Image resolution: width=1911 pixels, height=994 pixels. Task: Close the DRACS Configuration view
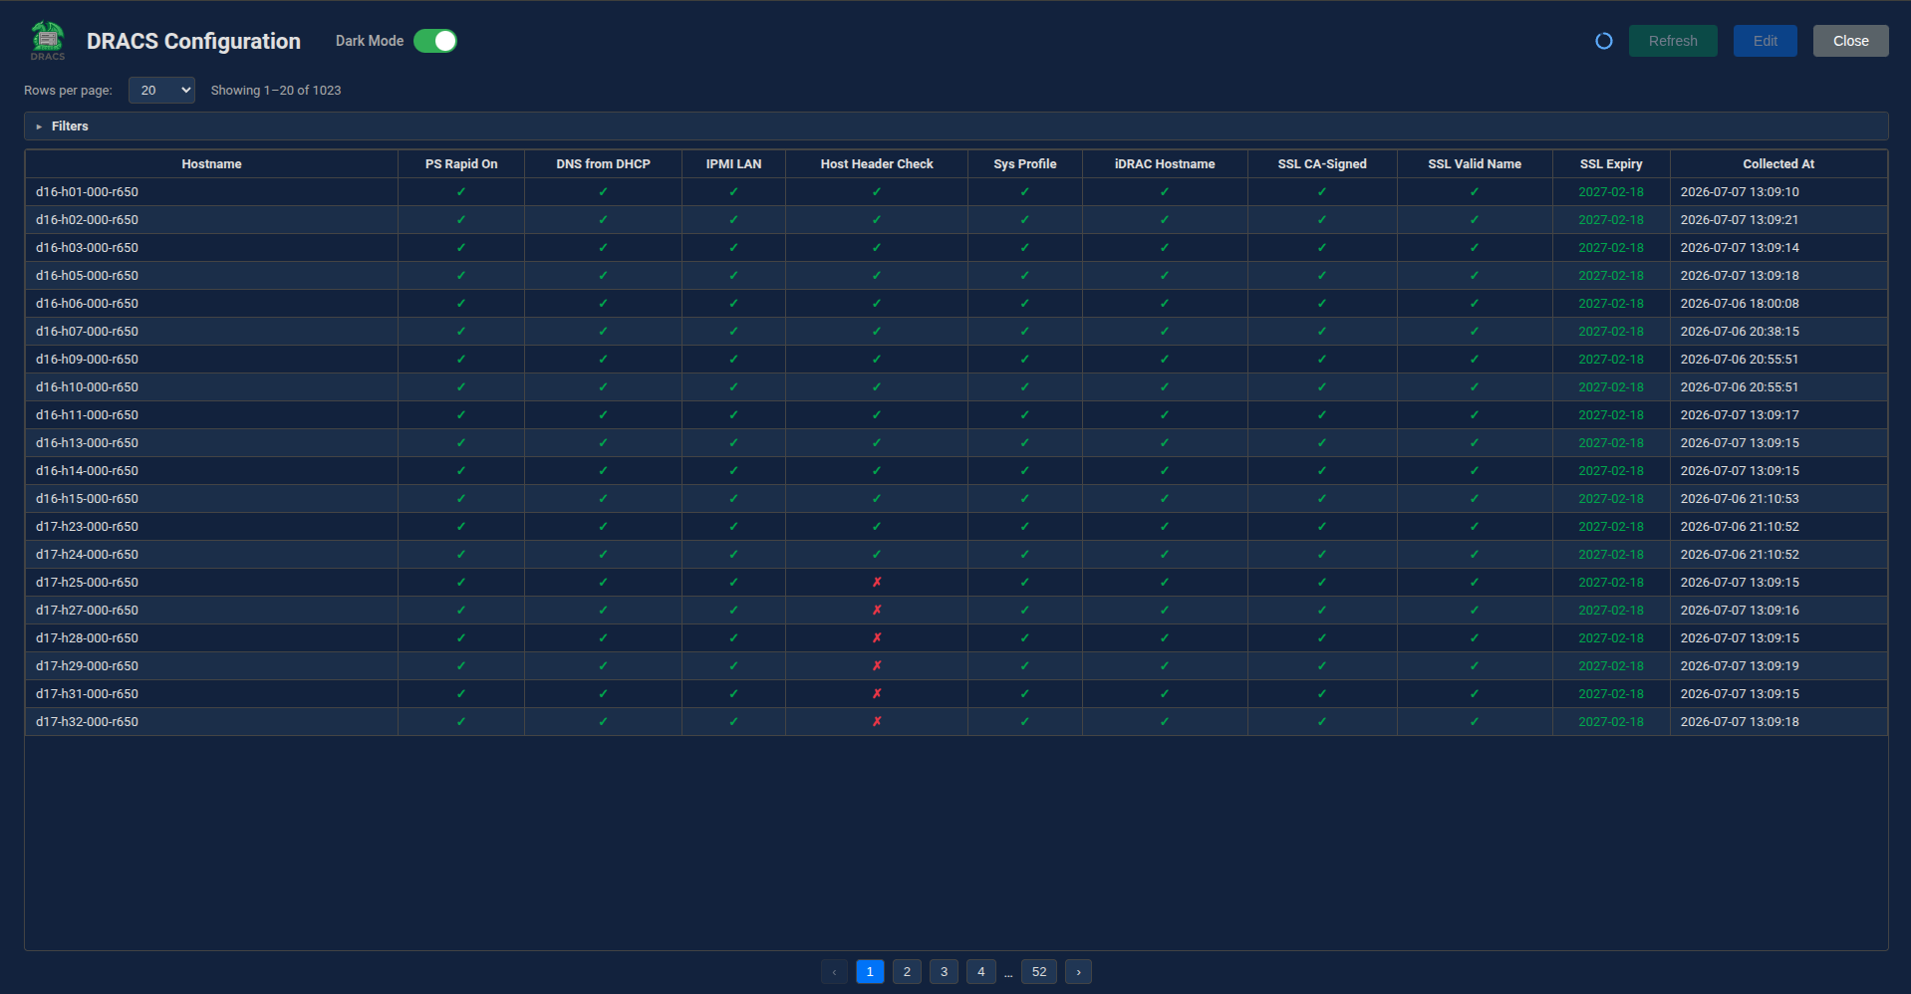point(1850,41)
